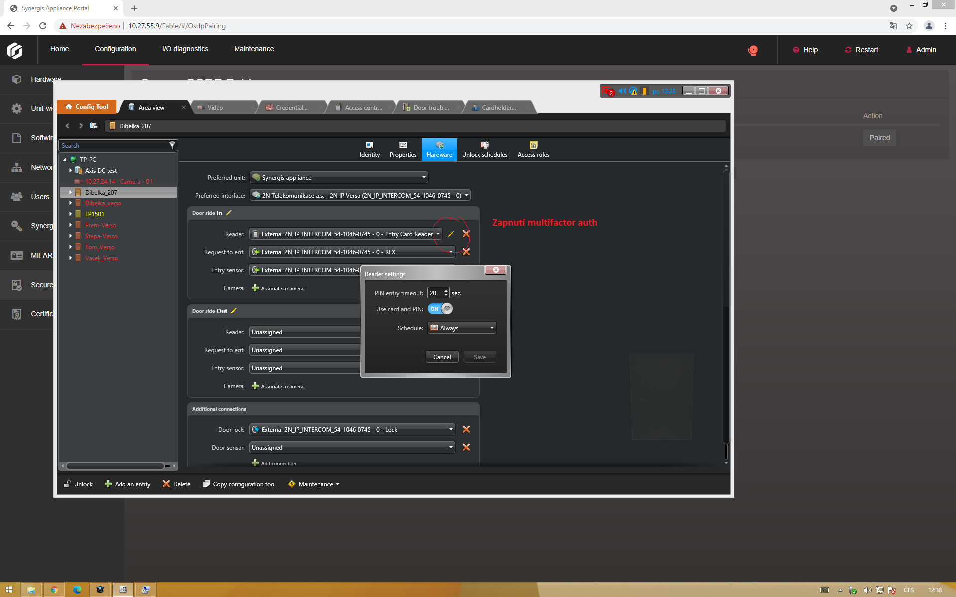Image resolution: width=956 pixels, height=597 pixels.
Task: Expand the Dibelka_verso tree node
Action: [70, 203]
